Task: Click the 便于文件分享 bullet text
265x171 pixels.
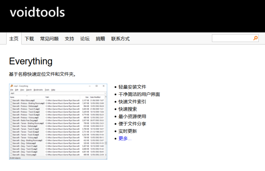Action: pos(132,124)
